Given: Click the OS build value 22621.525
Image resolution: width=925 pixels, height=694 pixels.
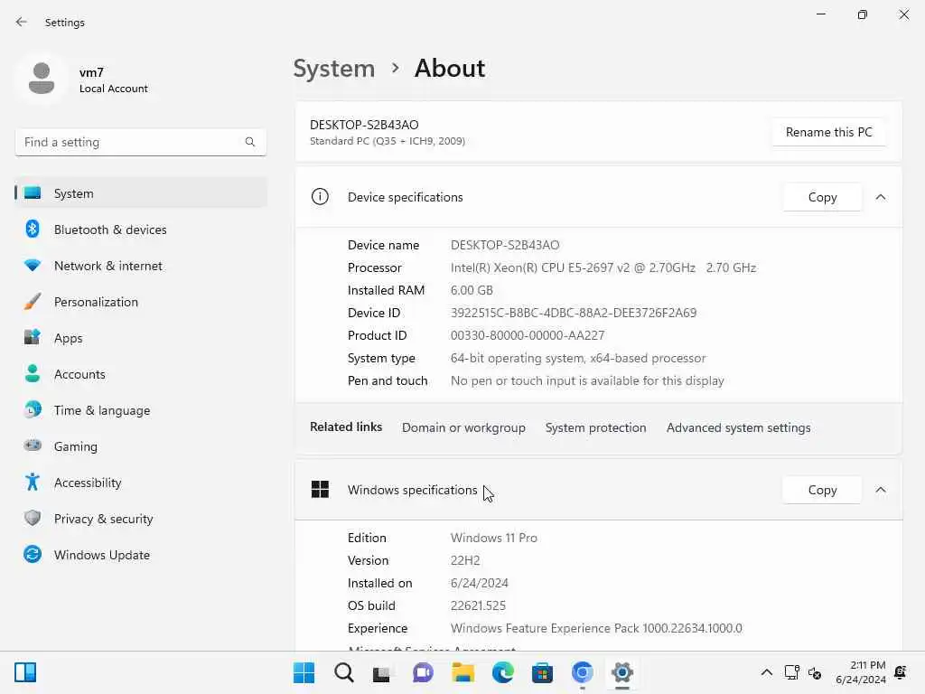Looking at the screenshot, I should click(478, 605).
